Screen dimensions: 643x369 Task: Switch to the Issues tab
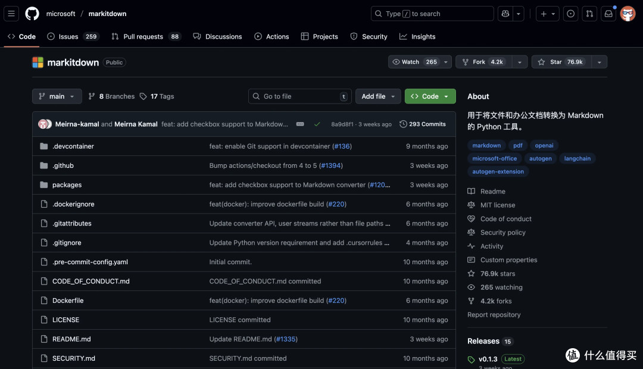coord(73,36)
